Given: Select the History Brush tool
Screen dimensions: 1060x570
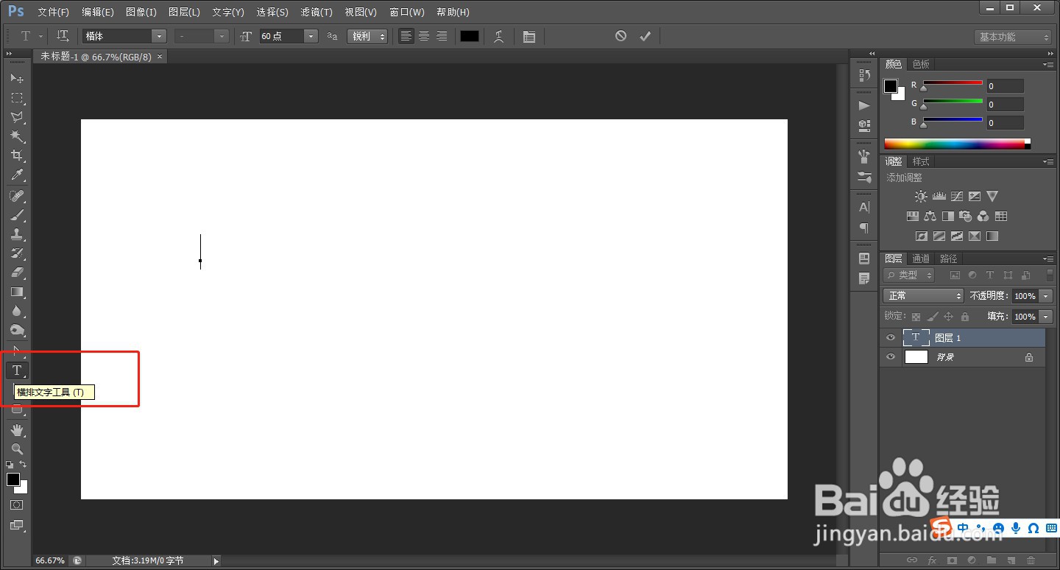Looking at the screenshot, I should coord(17,253).
